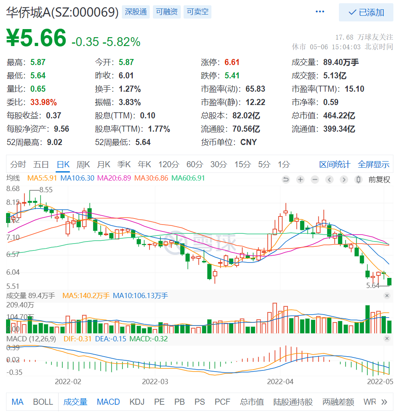Open the three-dot more options menu
Viewport: 395px width, 412px height.
(x=320, y=12)
